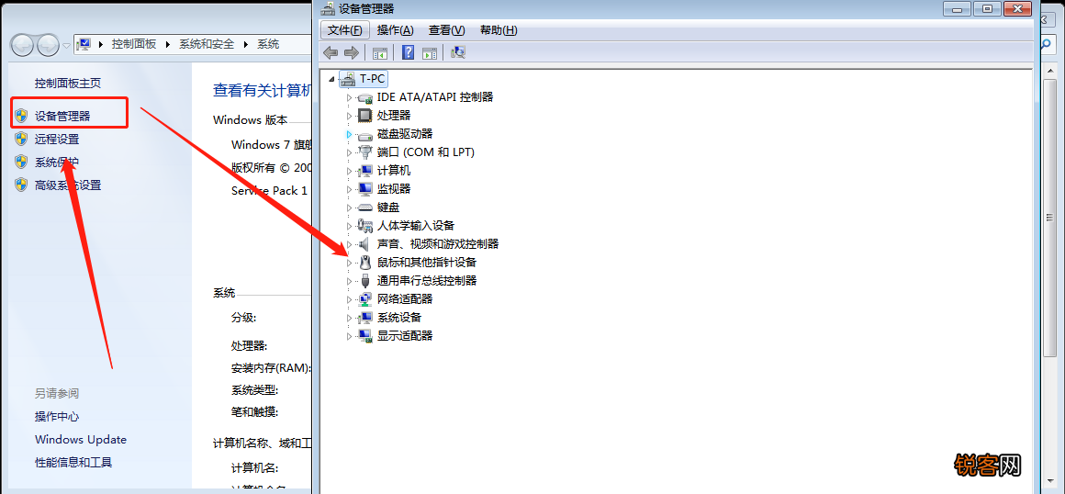Open the 帮助(H) menu
The image size is (1065, 494).
499,30
